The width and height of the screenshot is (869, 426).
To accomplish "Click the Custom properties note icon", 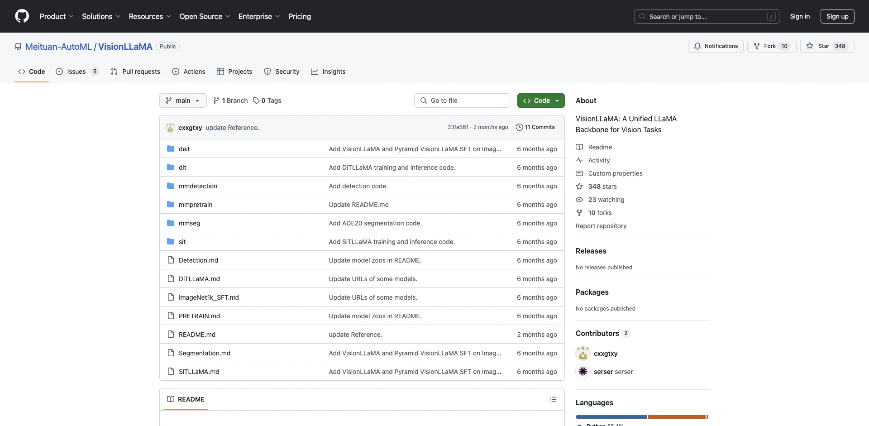I will 579,173.
